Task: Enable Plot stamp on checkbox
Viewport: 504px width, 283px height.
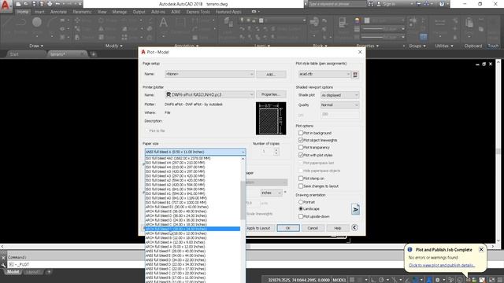Action: 301,178
